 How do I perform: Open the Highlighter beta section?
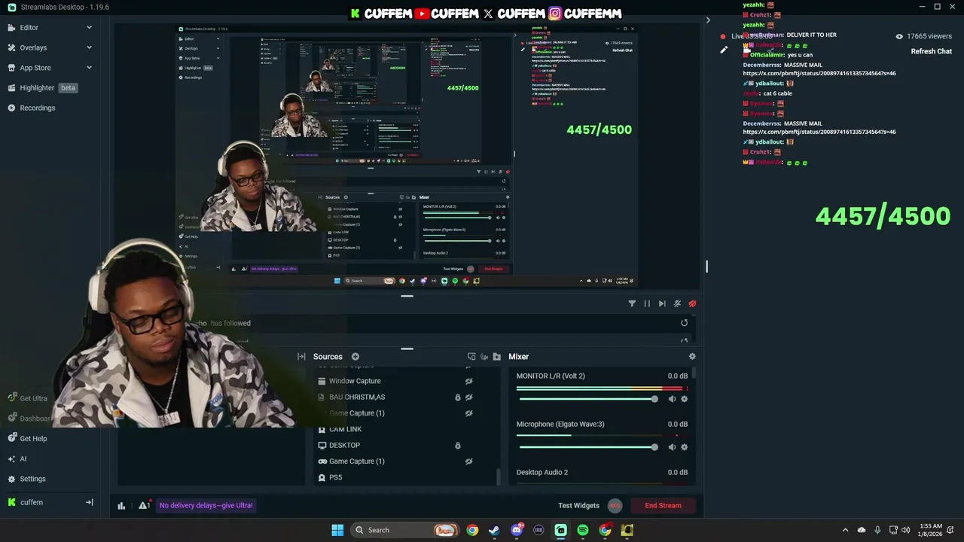(50, 87)
